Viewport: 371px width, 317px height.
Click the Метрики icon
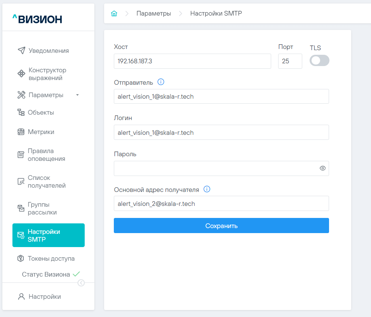tap(21, 132)
